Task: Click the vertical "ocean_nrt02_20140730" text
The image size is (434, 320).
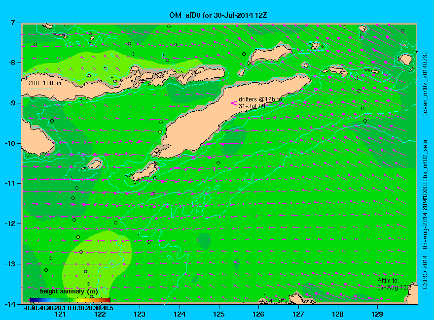Action: [x=425, y=84]
